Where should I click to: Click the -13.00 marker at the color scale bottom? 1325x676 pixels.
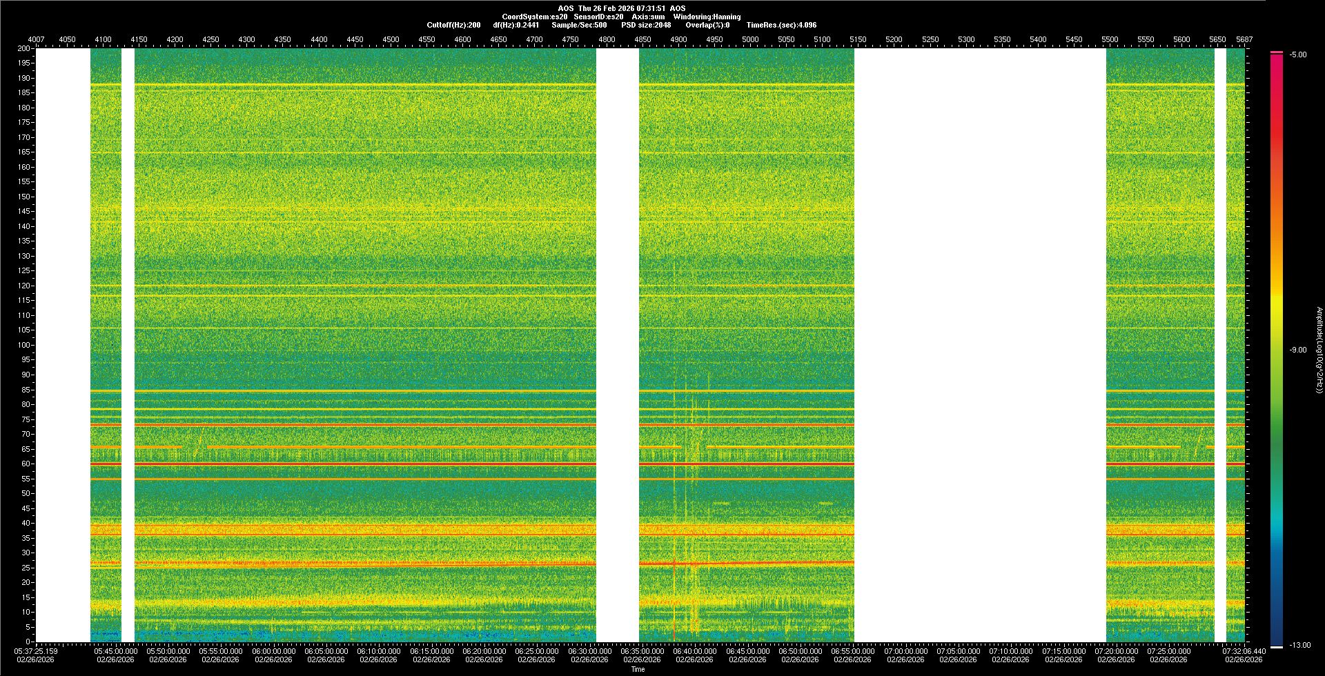point(1299,645)
